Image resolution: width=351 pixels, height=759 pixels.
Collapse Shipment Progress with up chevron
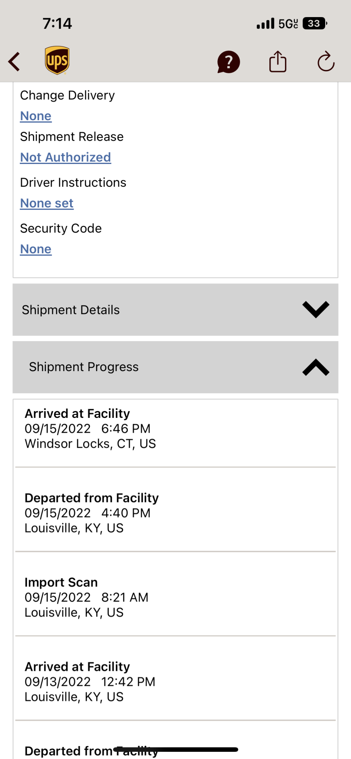coord(316,367)
